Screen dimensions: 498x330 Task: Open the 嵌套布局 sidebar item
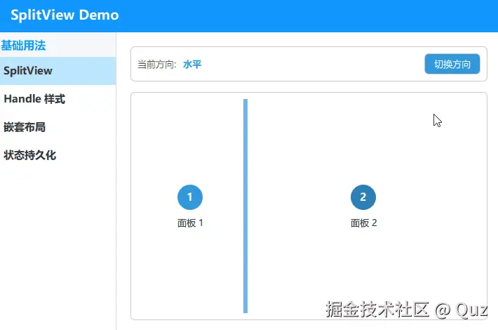58,127
